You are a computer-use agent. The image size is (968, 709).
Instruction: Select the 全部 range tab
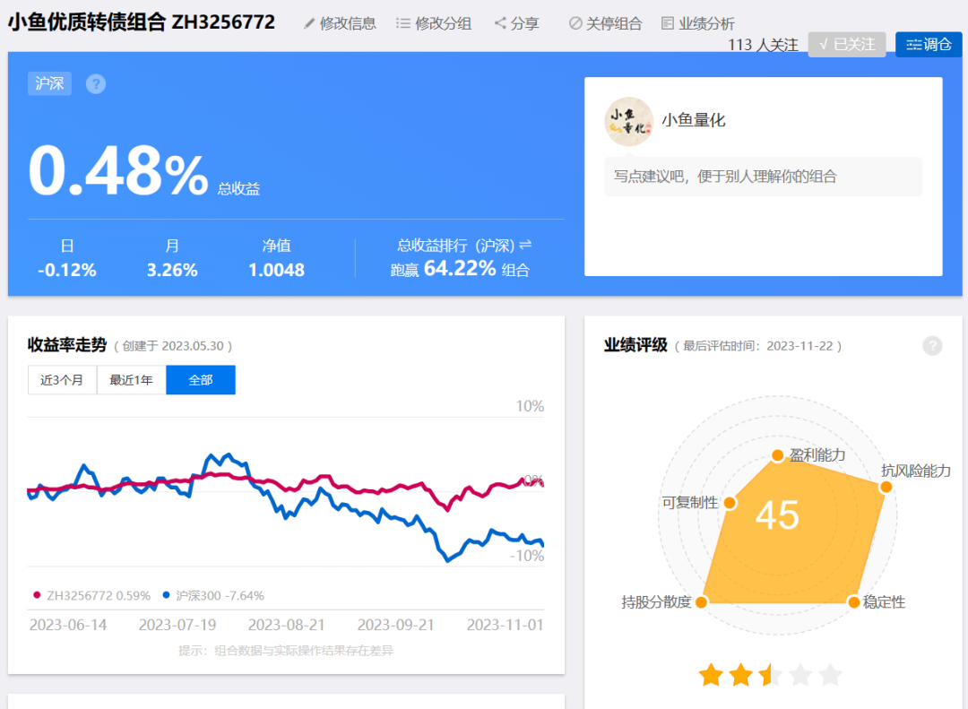(x=201, y=380)
